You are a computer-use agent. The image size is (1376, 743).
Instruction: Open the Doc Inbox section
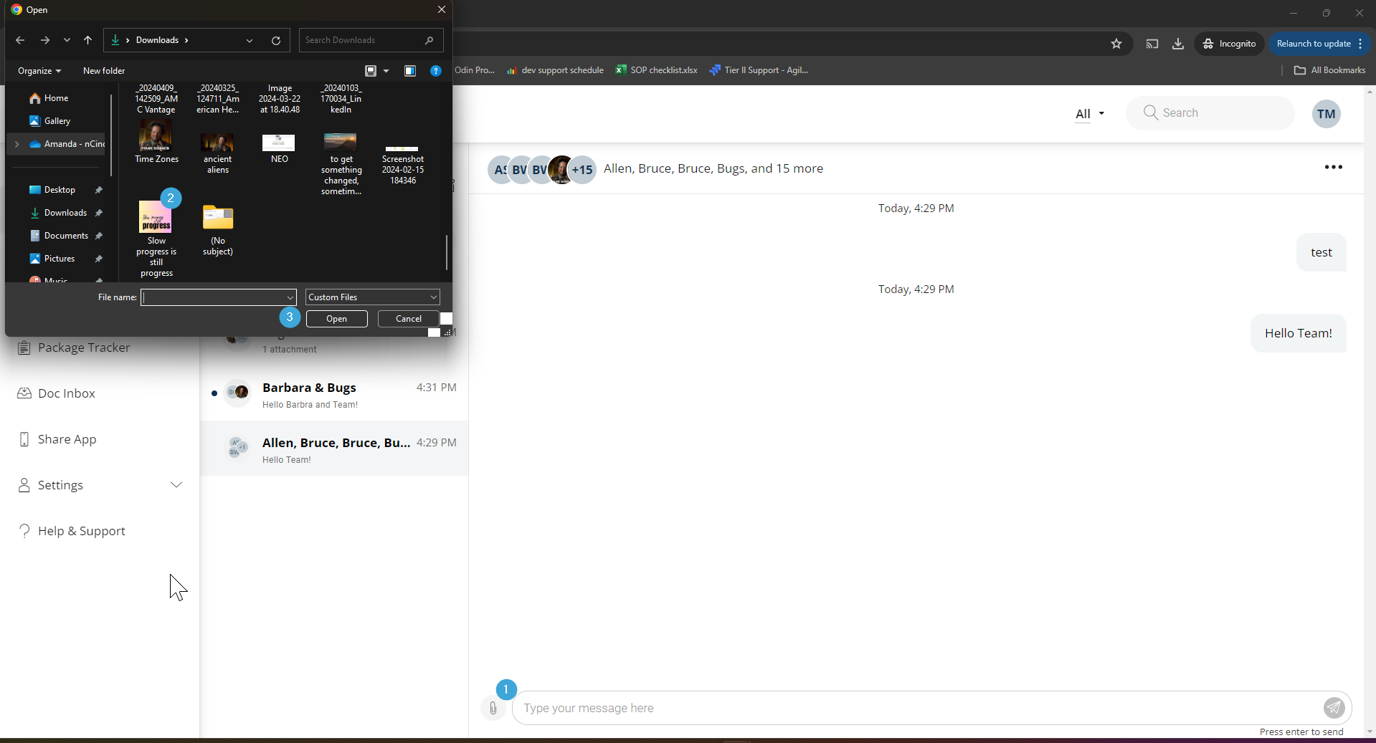(x=66, y=393)
